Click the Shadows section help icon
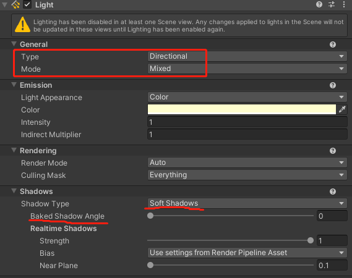The height and width of the screenshot is (278, 352). point(333,192)
